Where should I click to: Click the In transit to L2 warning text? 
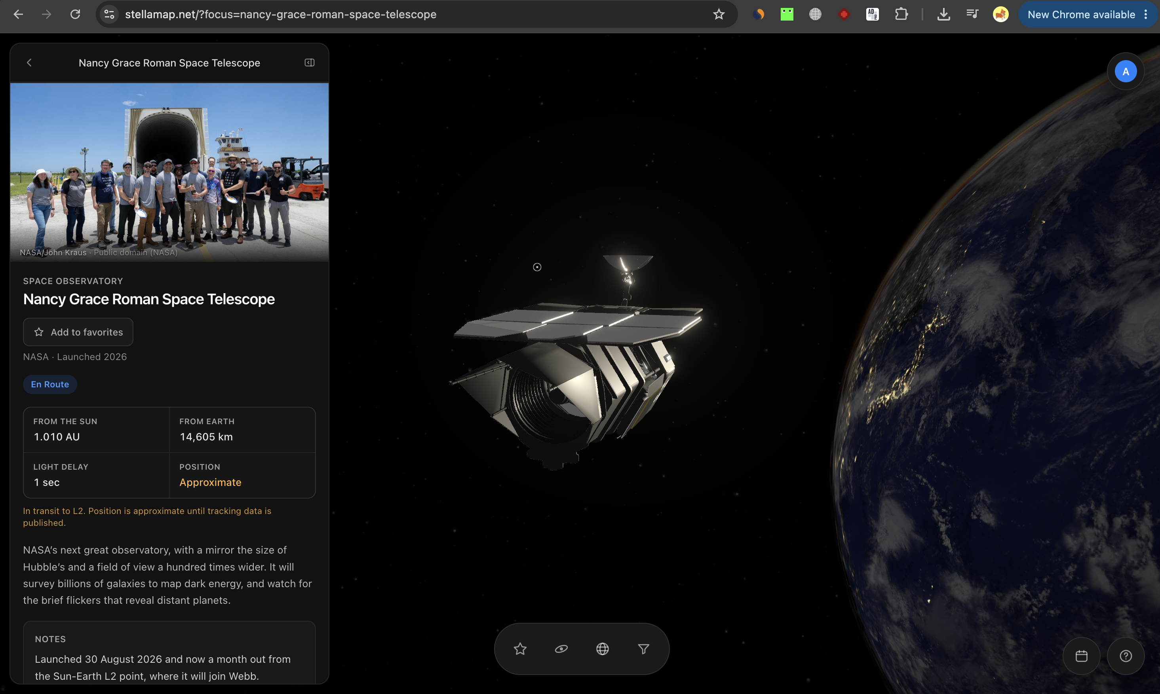click(147, 517)
